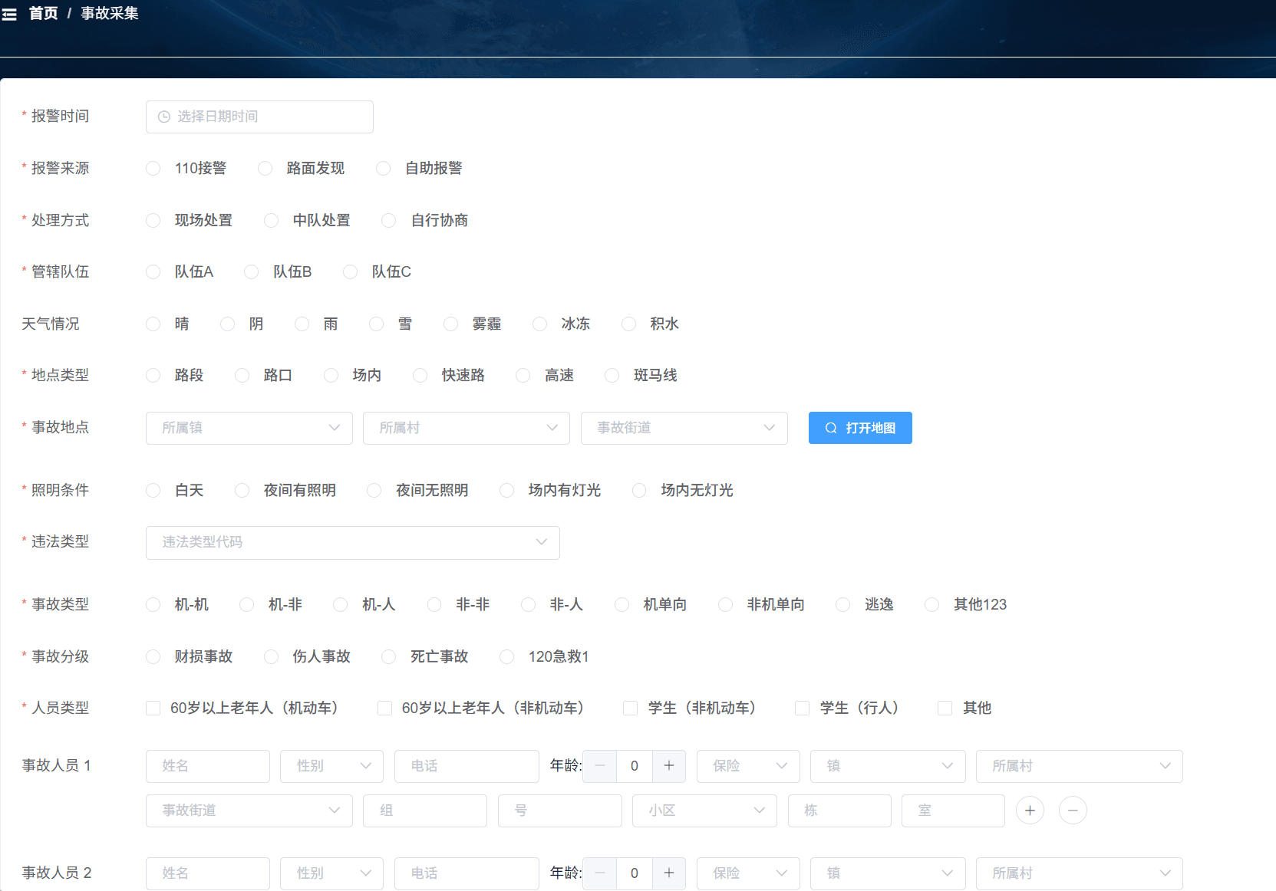This screenshot has height=891, width=1276.
Task: Check the 其他 personnel type checkbox
Action: click(x=944, y=708)
